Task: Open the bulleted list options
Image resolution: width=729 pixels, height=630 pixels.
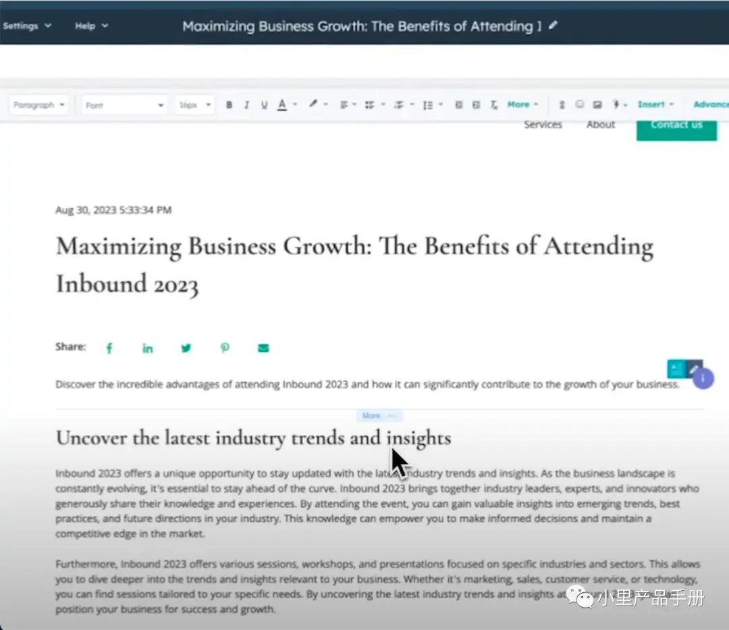Action: click(375, 105)
